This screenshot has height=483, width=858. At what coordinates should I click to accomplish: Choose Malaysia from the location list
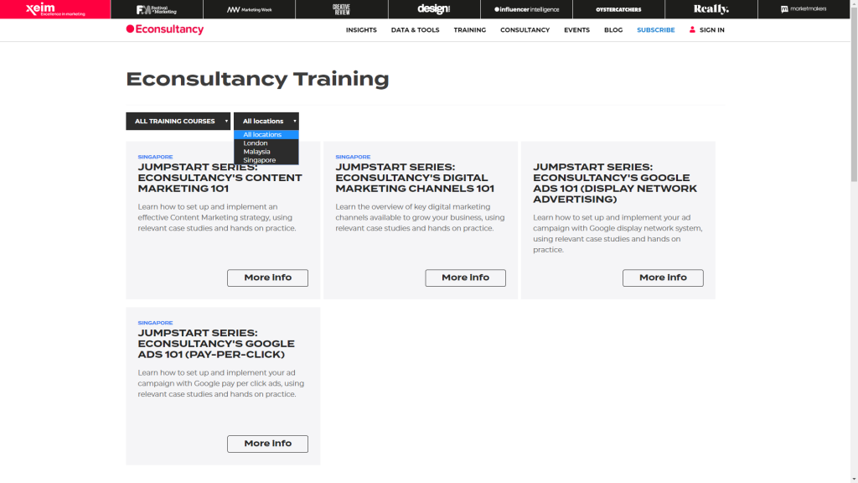[x=266, y=152]
